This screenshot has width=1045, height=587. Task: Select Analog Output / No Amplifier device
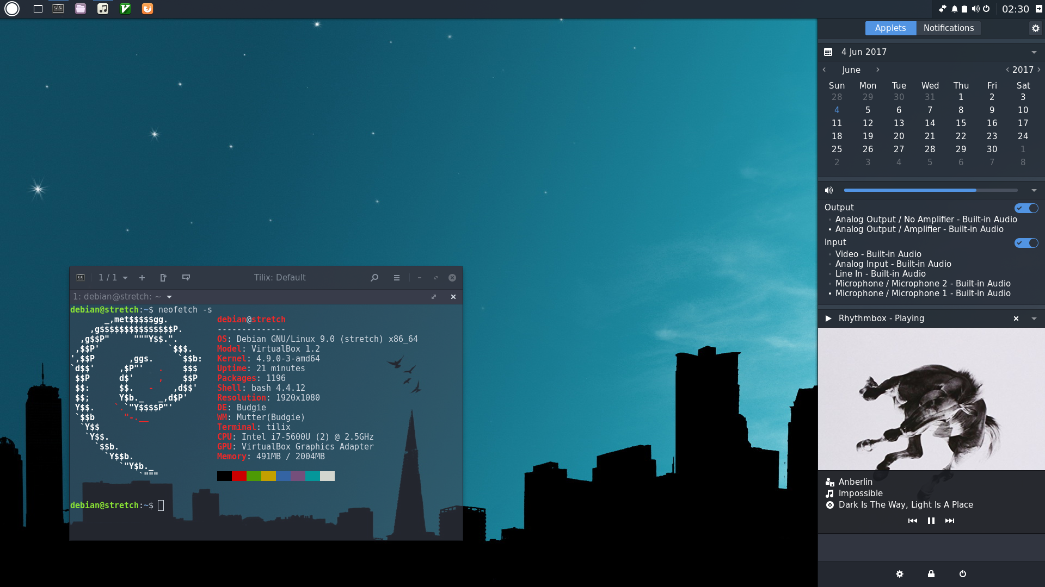pos(926,220)
